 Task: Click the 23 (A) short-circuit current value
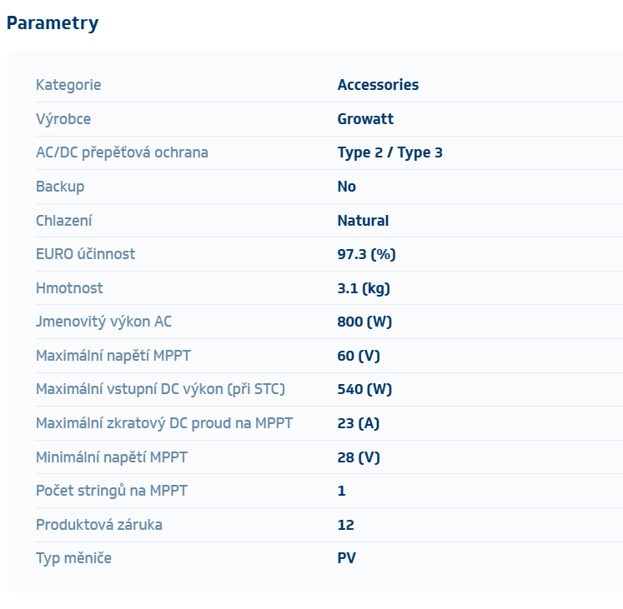tap(359, 423)
